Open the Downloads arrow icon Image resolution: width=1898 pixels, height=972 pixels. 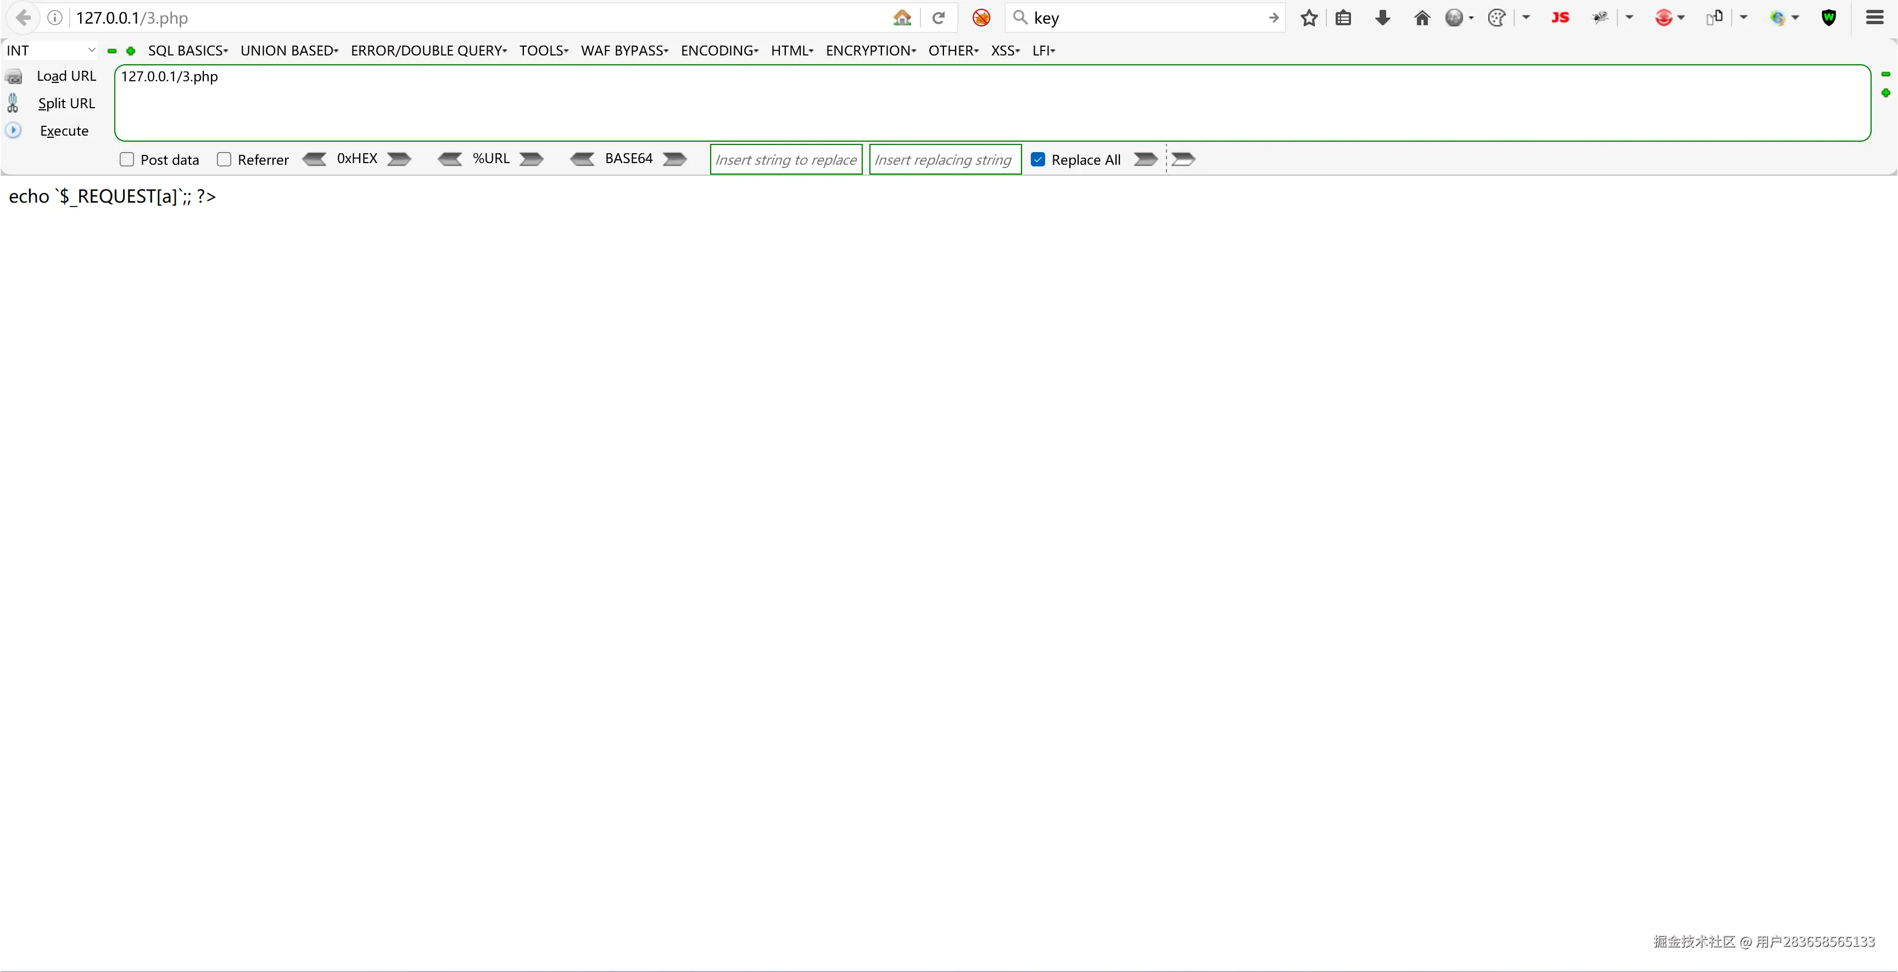click(x=1382, y=18)
